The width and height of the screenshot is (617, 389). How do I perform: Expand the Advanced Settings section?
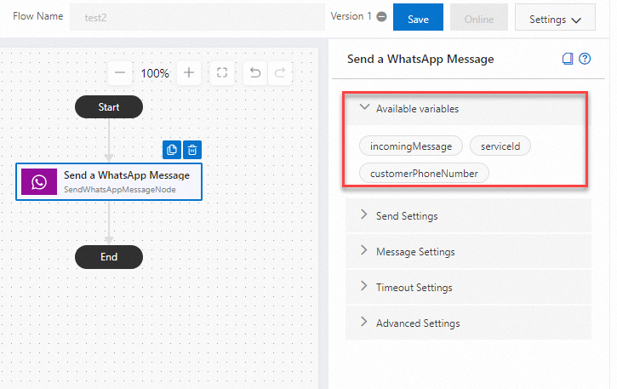pos(468,323)
